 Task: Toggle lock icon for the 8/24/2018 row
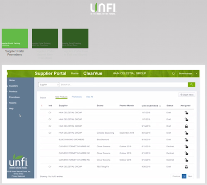186,133
